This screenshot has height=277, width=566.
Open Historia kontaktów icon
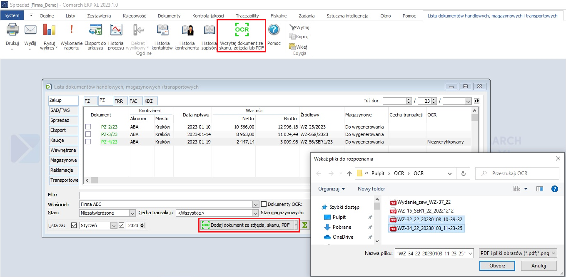coord(162,30)
